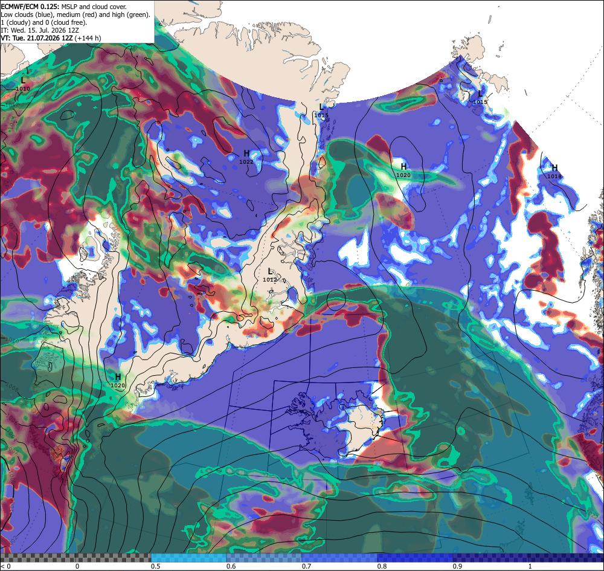Screen dimensions: 604x571
Task: Click the L 1010 low pressure label
Action: [23, 84]
